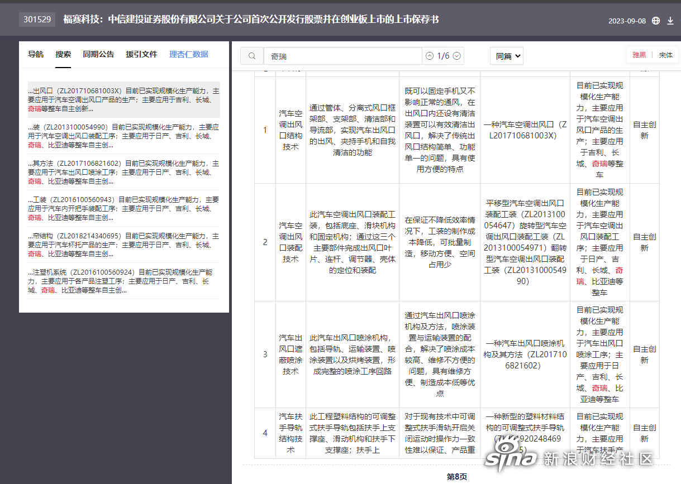Image resolution: width=681 pixels, height=484 pixels.
Task: Click advantage text starting 既可以固定手机
Action: [x=440, y=130]
